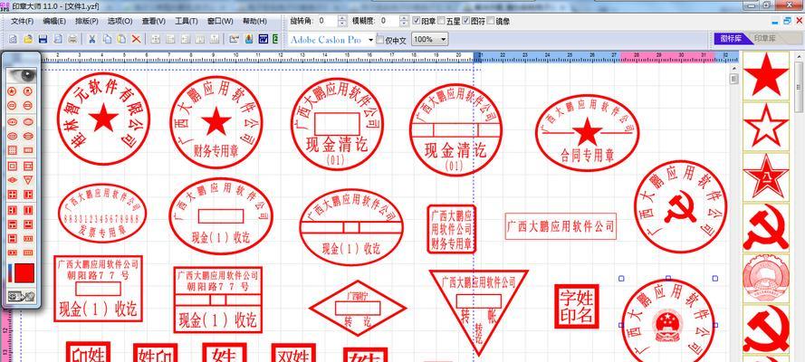Increase the 旋转角 rotation value
Viewport: 805px width, 362px height.
[342, 18]
